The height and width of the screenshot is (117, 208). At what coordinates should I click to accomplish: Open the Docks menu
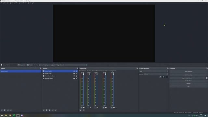coord(12,3)
